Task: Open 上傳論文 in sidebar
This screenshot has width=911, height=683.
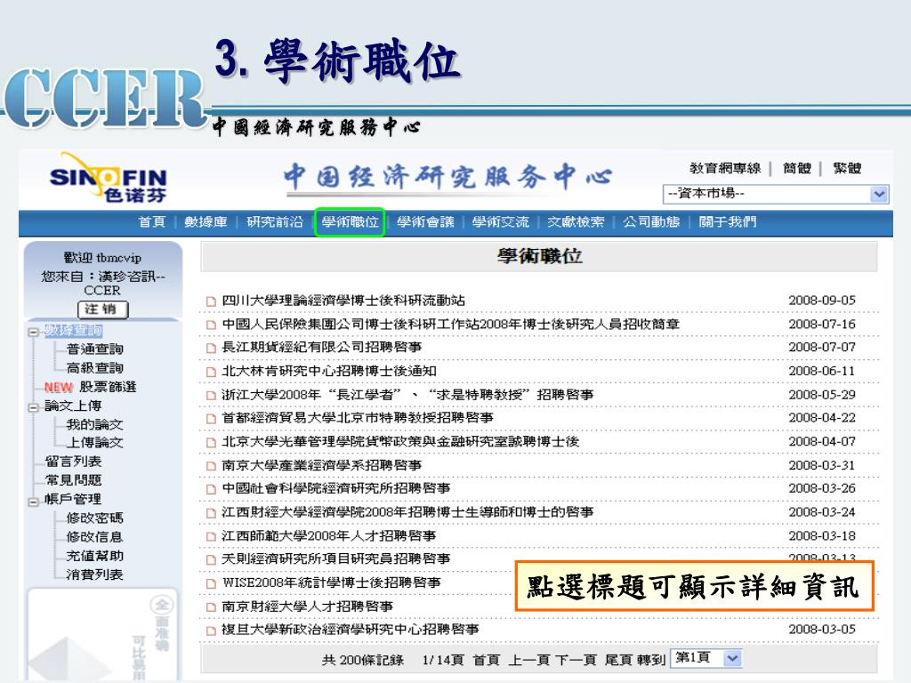Action: click(94, 443)
